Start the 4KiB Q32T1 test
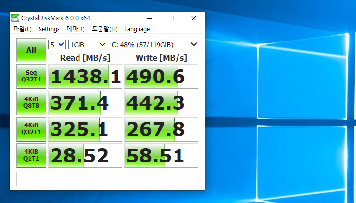The height and width of the screenshot is (203, 356). coord(31,129)
